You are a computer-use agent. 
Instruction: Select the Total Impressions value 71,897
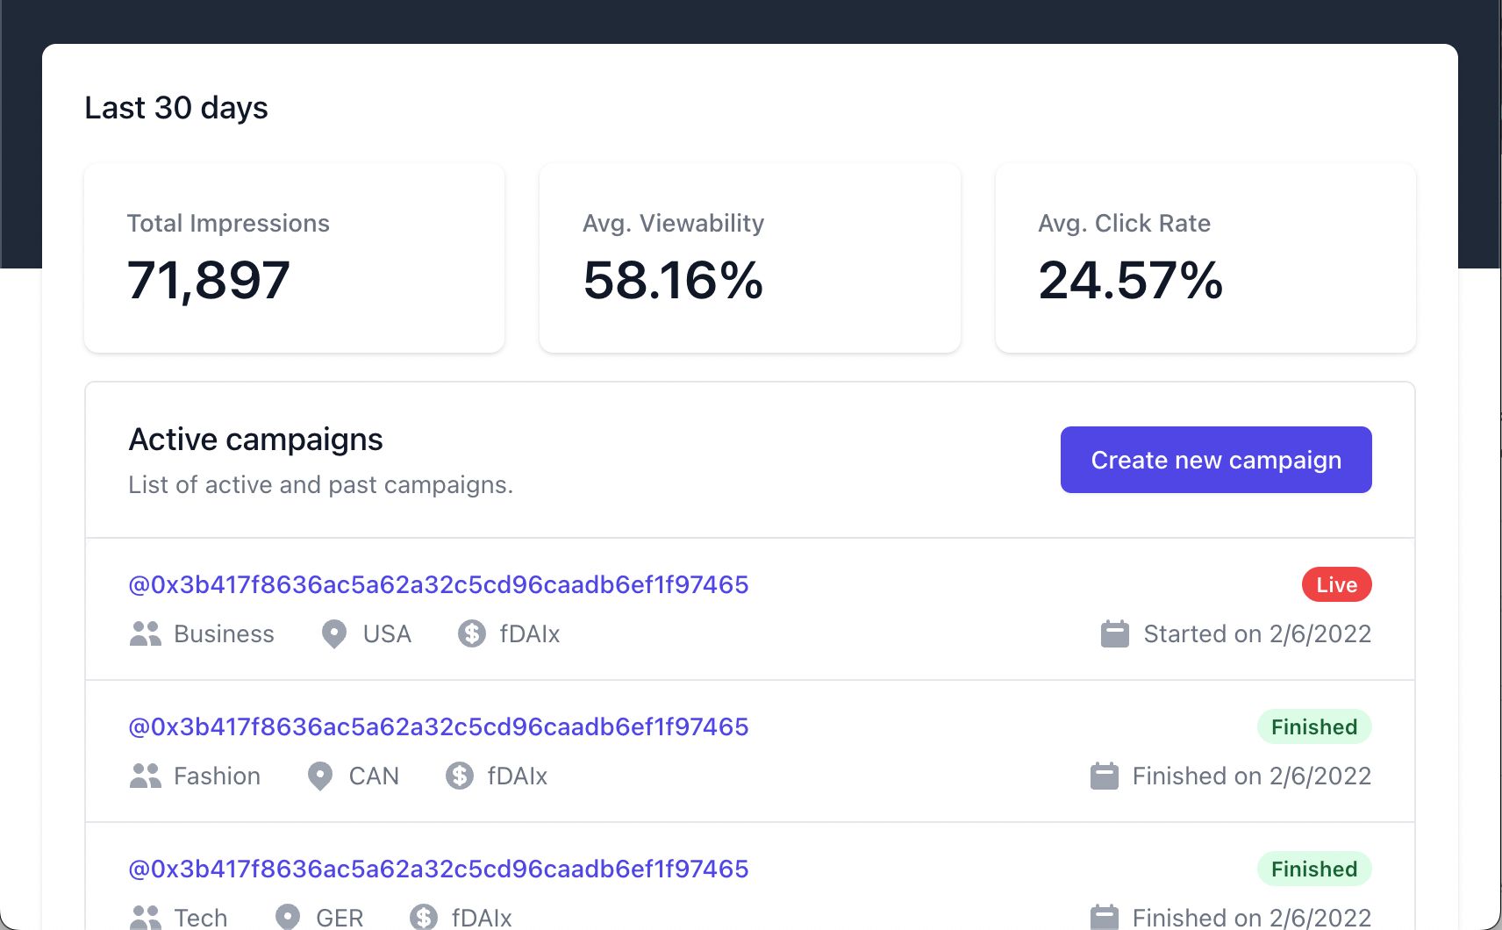point(208,280)
